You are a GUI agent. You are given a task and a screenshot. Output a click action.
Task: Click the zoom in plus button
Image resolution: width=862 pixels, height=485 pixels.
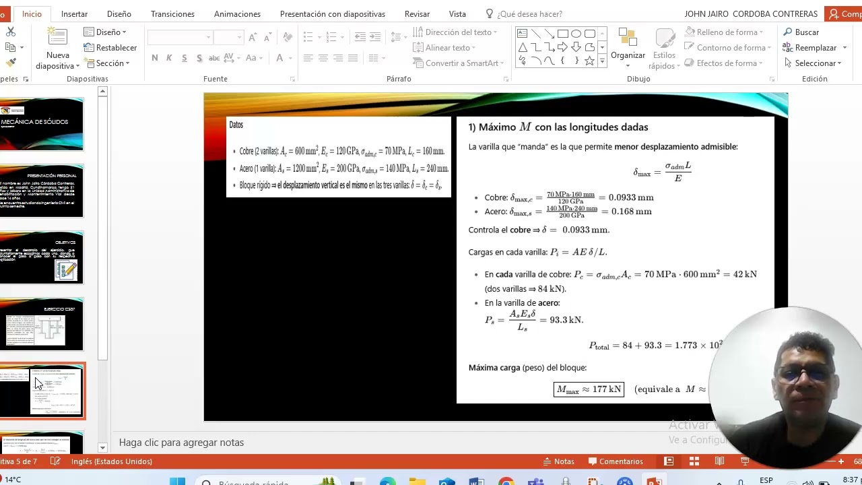click(x=840, y=461)
